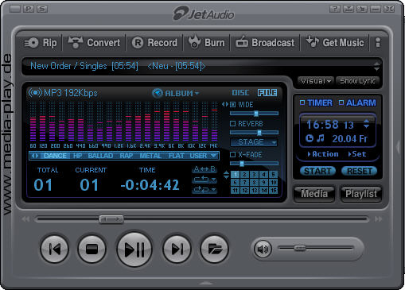
Task: Click the fast-forward arrows right of seek bar
Action: point(378,219)
